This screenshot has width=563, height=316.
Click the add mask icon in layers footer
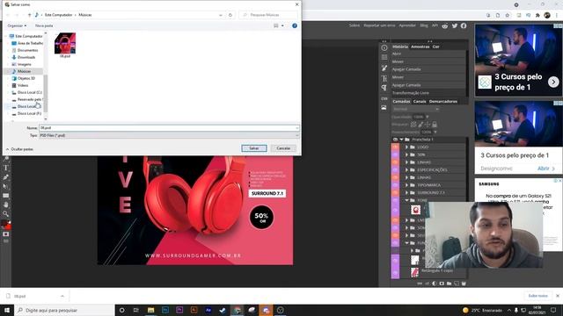[x=442, y=284]
